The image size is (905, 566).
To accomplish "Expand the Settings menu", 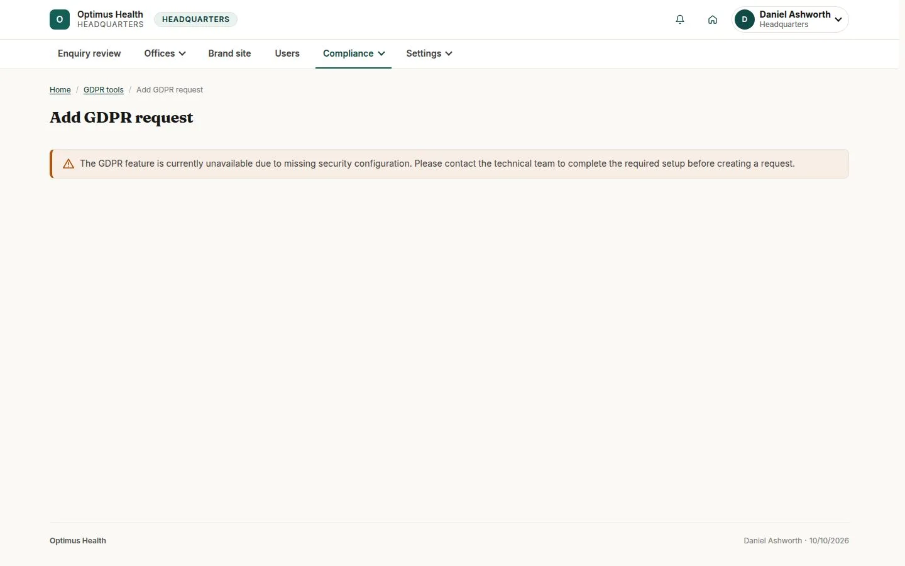I will tap(429, 53).
